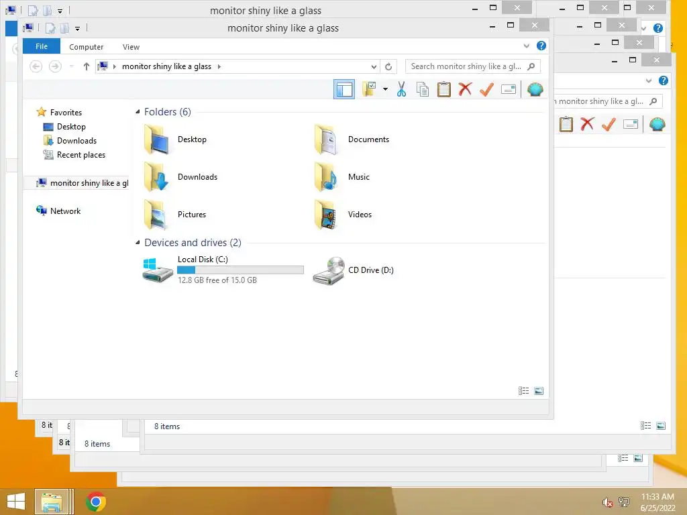
Task: Switch background window to details view
Action: [646, 426]
